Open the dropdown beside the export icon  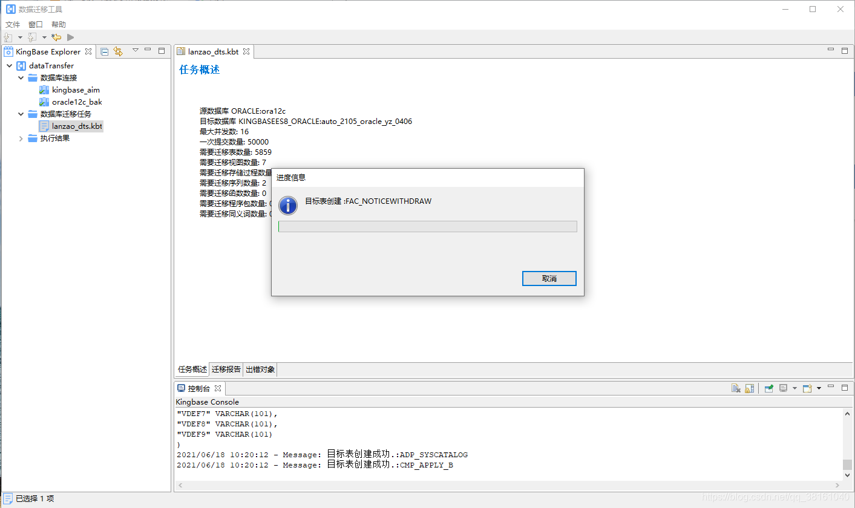pyautogui.click(x=44, y=37)
